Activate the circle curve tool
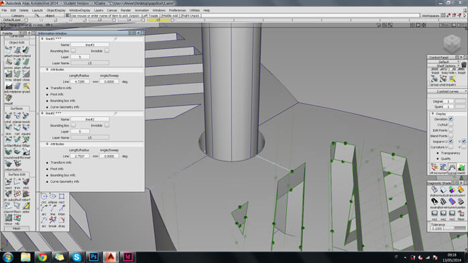468x263 pixels. point(44,196)
